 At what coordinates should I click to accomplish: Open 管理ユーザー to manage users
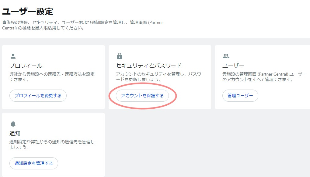click(x=240, y=96)
